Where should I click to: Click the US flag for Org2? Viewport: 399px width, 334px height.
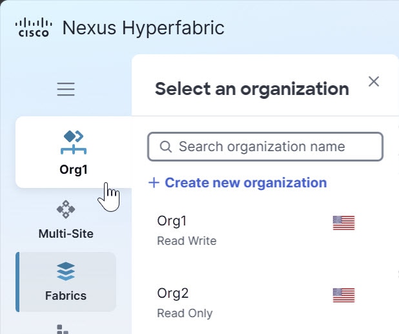tap(343, 295)
